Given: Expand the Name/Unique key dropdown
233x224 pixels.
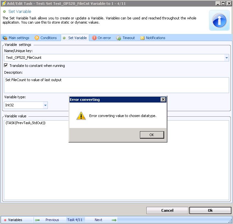Looking at the screenshot, I should [x=226, y=58].
